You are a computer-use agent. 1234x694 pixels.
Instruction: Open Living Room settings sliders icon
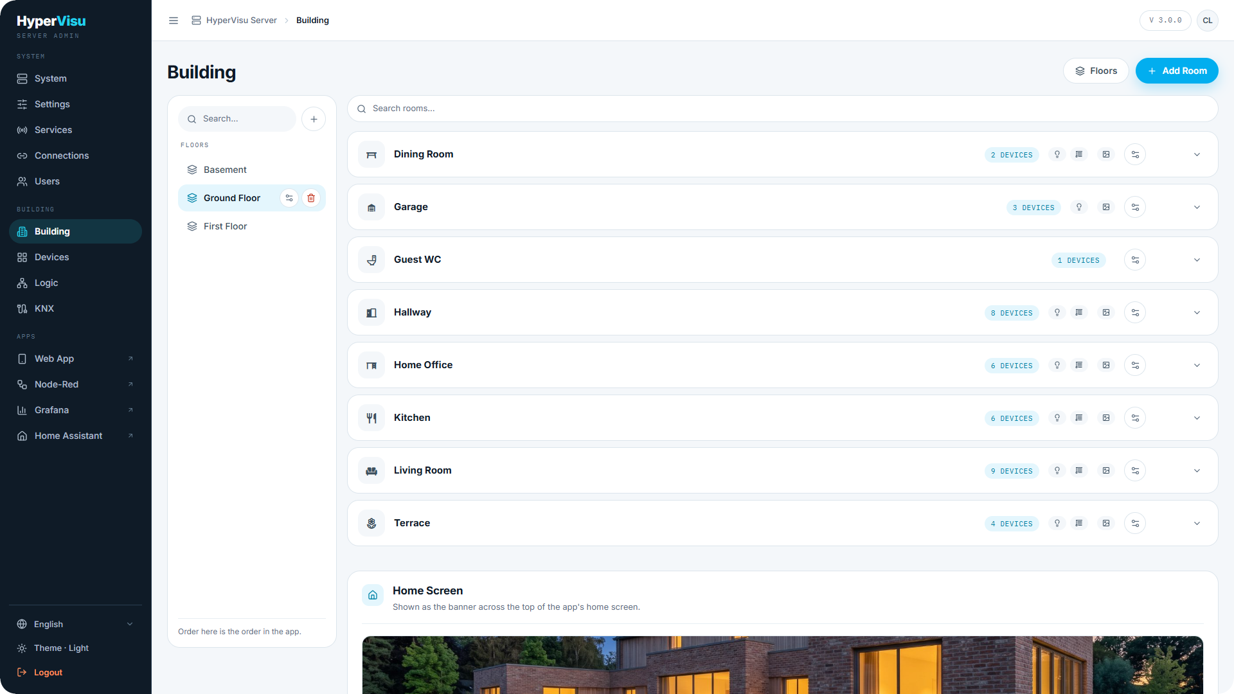point(1135,470)
